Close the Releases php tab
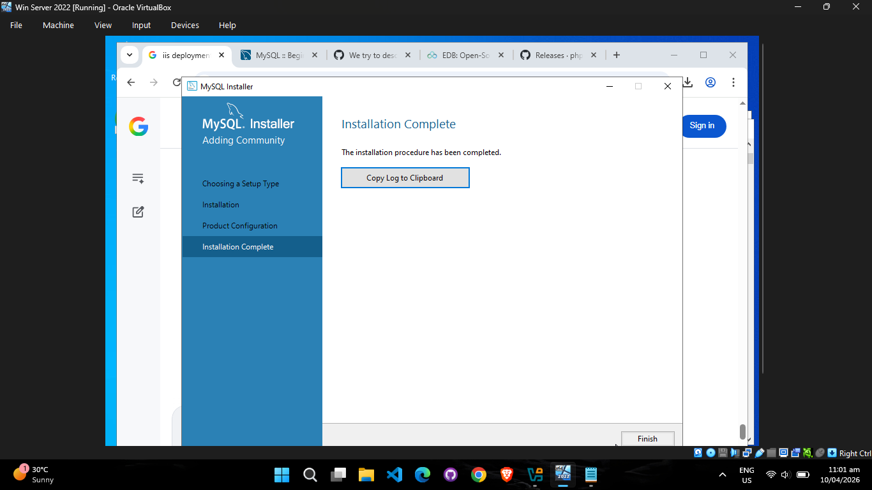This screenshot has width=872, height=490. (593, 56)
